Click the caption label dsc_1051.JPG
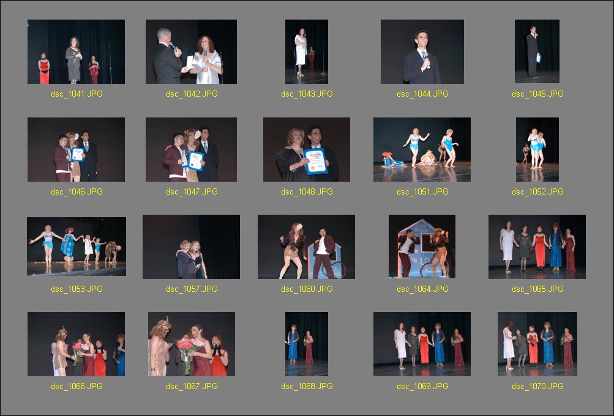 422,191
